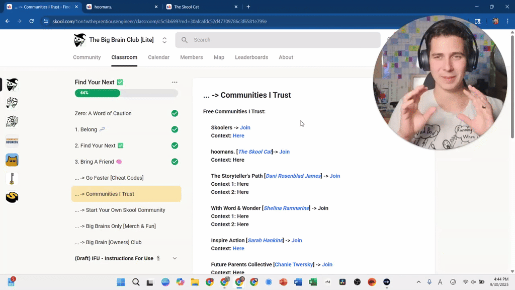Open the widgets icon with badge 5

(x=11, y=282)
